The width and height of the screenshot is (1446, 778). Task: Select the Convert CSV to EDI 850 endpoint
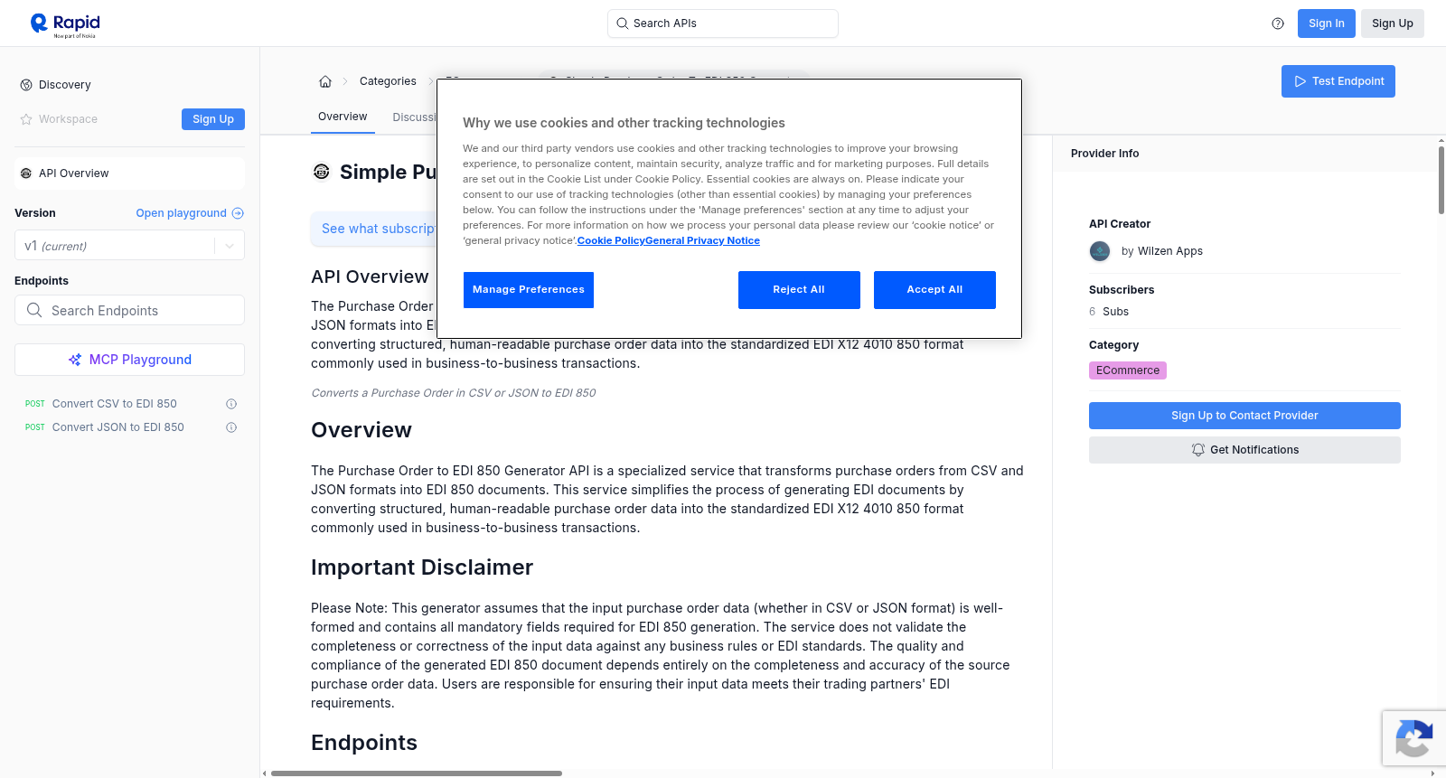click(115, 404)
